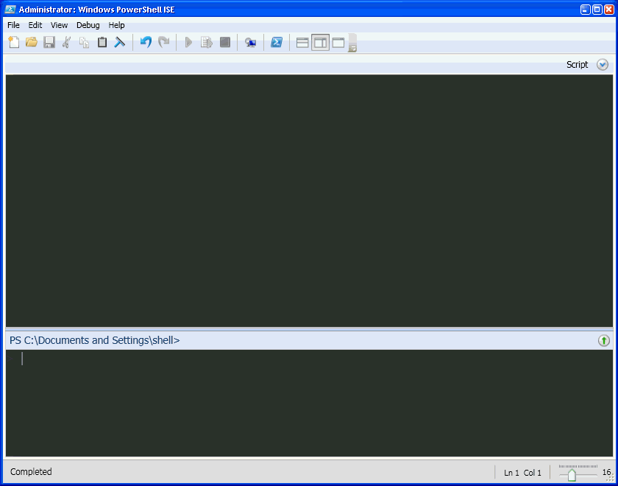
Task: Maximize the PowerShell ISE window
Action: (x=597, y=10)
